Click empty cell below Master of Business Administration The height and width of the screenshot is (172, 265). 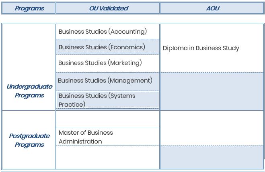click(107, 157)
